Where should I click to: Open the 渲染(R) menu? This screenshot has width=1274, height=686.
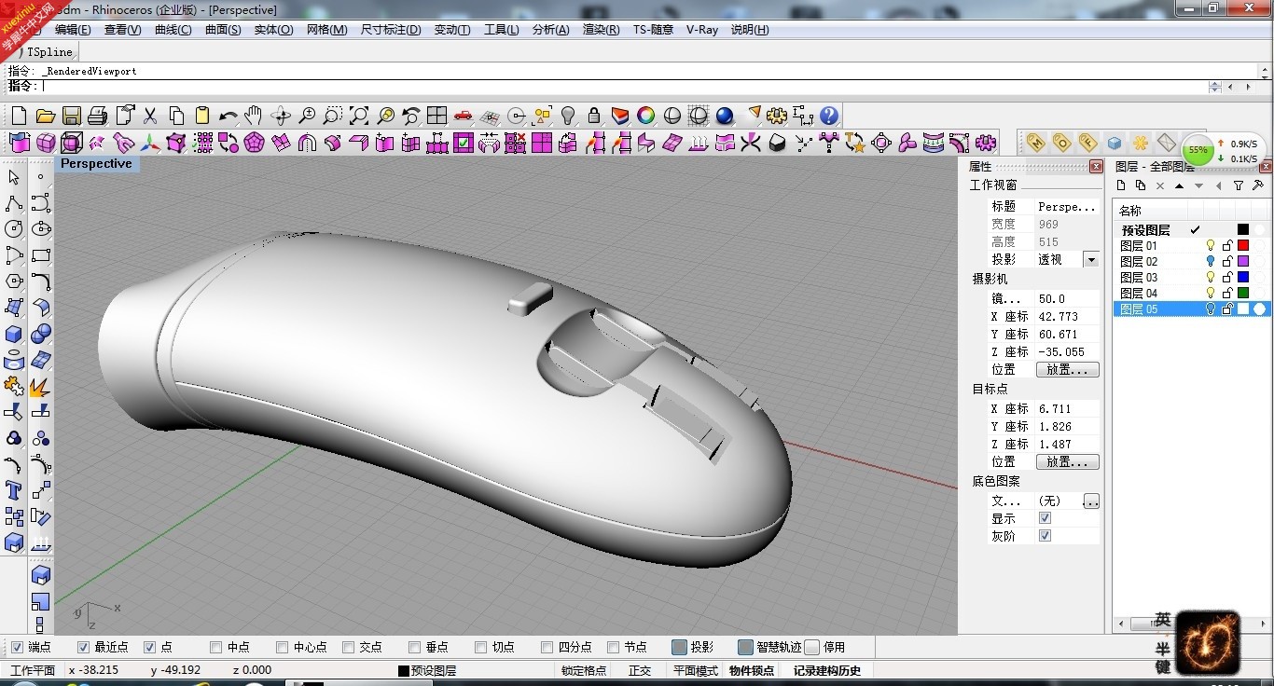tap(601, 30)
